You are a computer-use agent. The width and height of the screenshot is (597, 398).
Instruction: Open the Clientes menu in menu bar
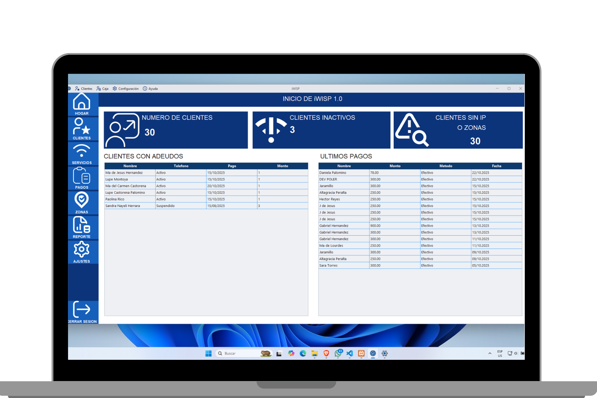click(84, 89)
